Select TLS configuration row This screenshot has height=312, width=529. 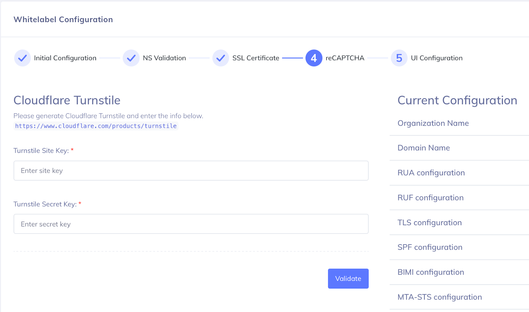click(460, 223)
